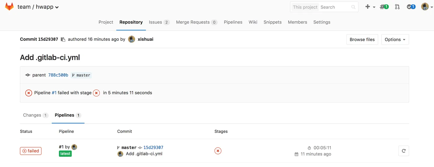
Task: Click the failed pipeline status icon in summary
Action: pos(29,93)
